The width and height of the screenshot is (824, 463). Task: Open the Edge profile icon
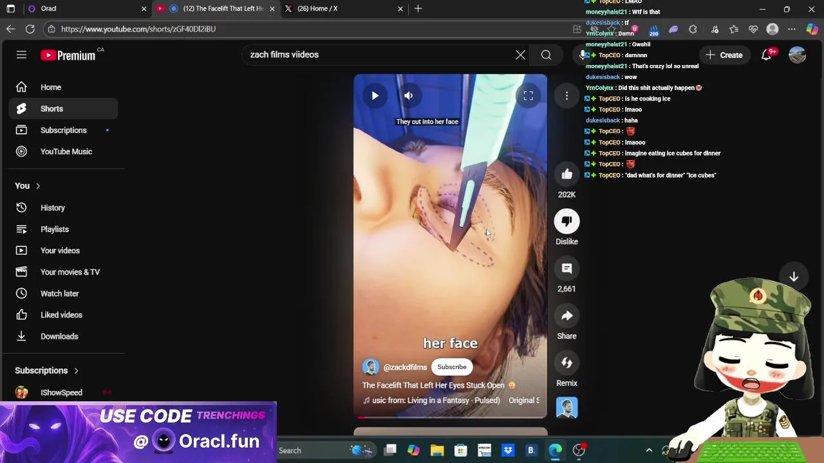(772, 29)
